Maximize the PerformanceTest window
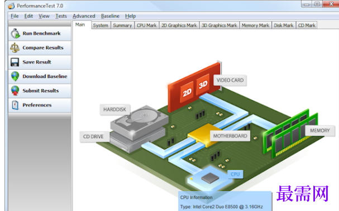The height and width of the screenshot is (211, 339). [317, 4]
